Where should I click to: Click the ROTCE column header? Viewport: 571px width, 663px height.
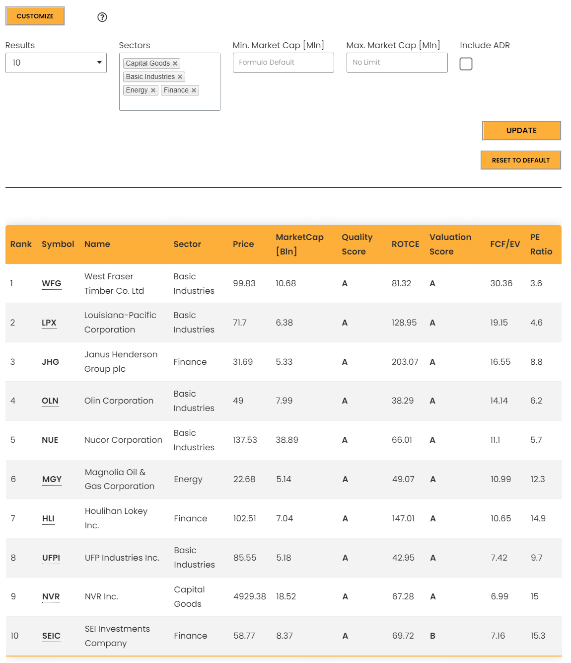point(406,245)
